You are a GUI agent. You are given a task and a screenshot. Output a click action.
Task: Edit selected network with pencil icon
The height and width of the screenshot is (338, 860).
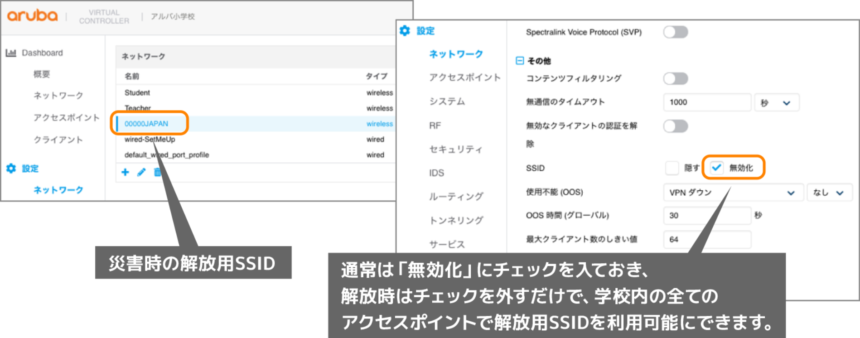[141, 172]
